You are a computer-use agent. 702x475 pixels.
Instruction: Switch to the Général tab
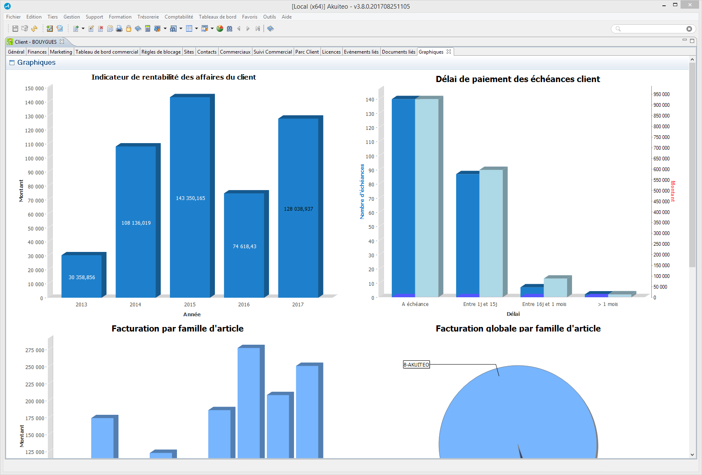pyautogui.click(x=16, y=52)
